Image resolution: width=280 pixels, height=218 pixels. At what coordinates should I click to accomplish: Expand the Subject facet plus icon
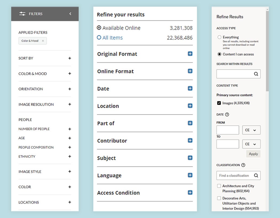190,158
